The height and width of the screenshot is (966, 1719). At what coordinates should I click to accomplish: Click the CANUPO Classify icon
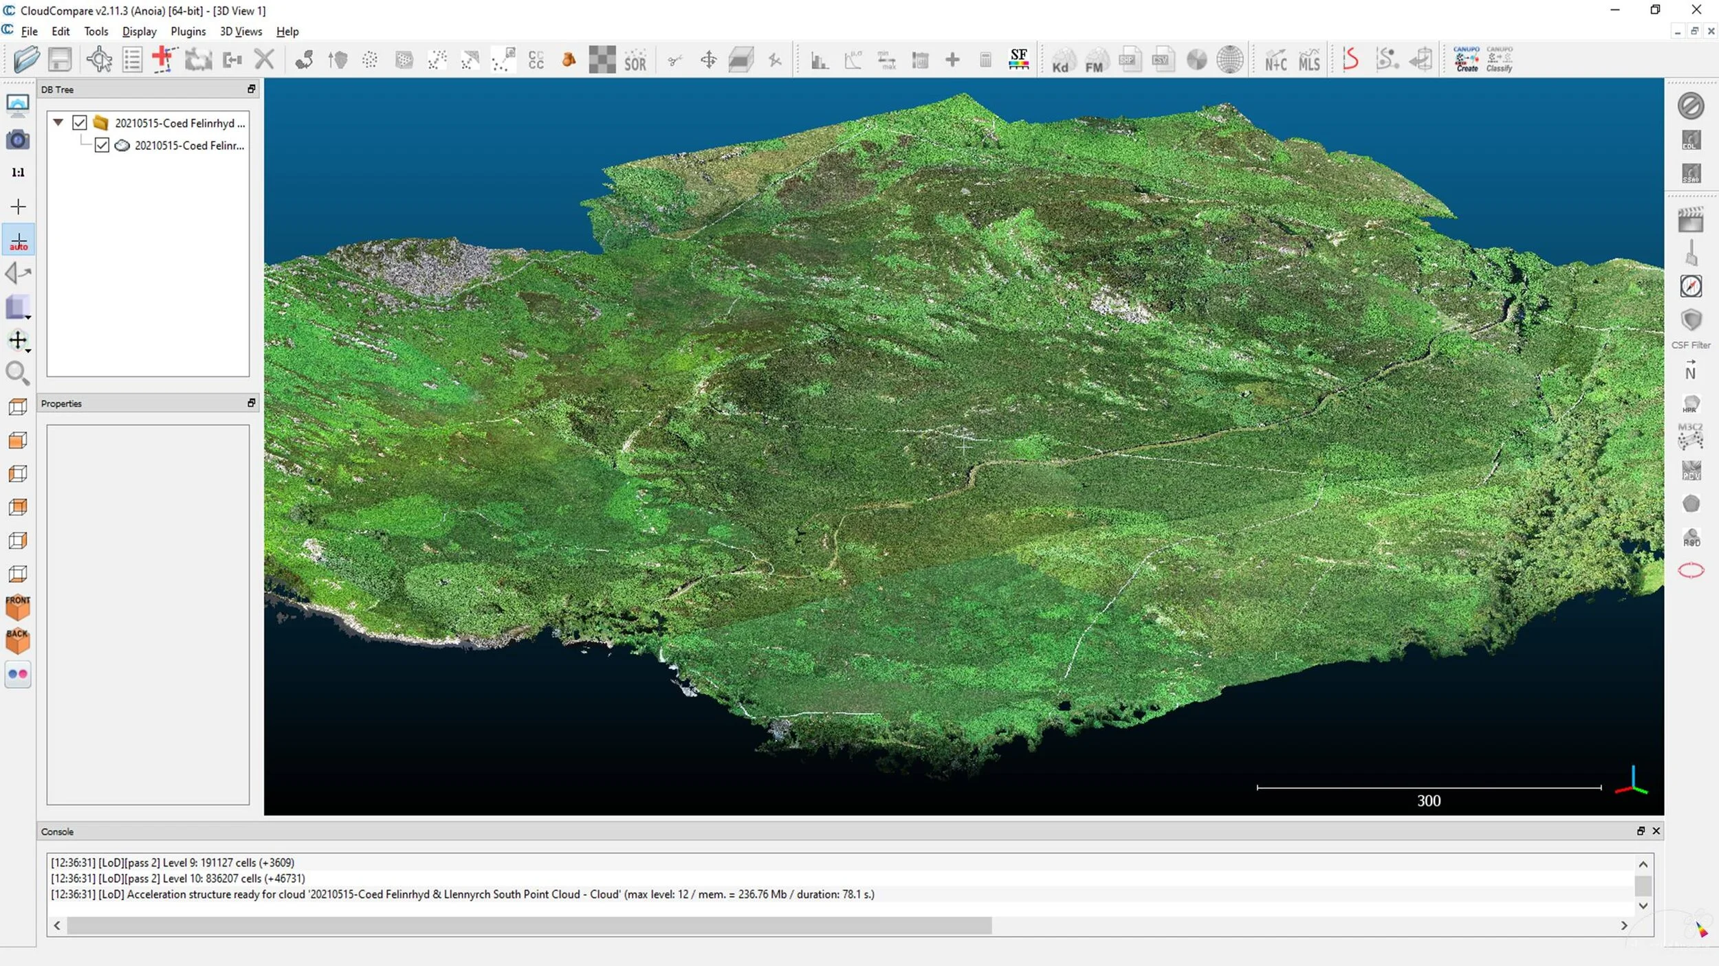point(1499,60)
